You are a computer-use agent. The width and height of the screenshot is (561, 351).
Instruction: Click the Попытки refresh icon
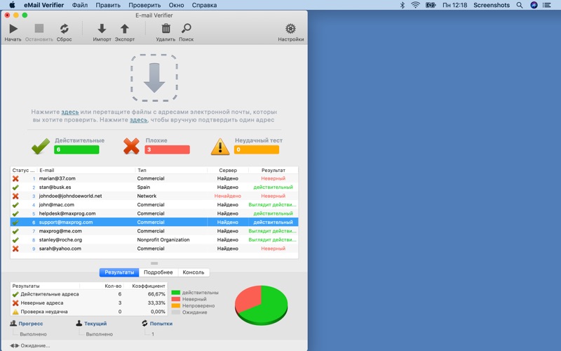144,323
